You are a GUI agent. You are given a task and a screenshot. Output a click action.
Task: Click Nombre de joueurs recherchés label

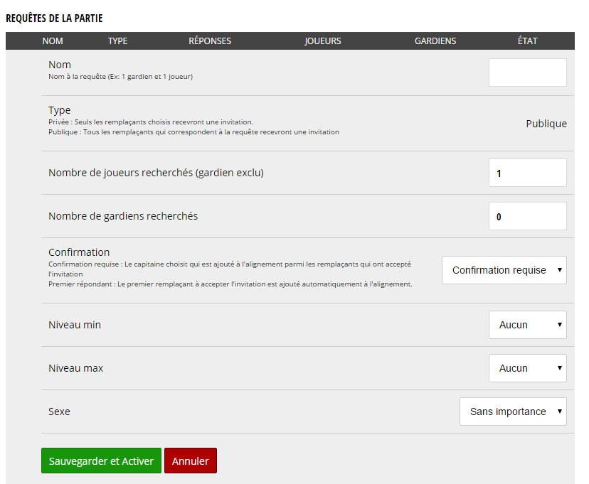(x=156, y=173)
